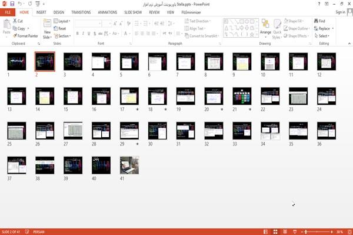Open the Layout dropdown
This screenshot has height=235, width=353.
pos(62,21)
